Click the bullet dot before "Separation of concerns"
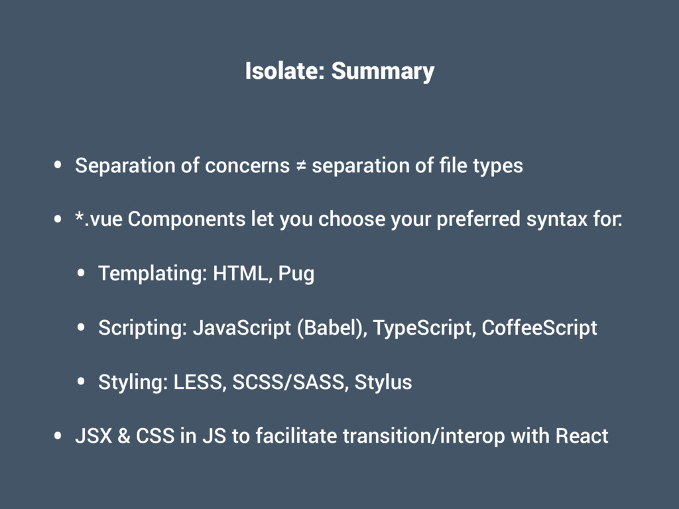 pos(59,165)
